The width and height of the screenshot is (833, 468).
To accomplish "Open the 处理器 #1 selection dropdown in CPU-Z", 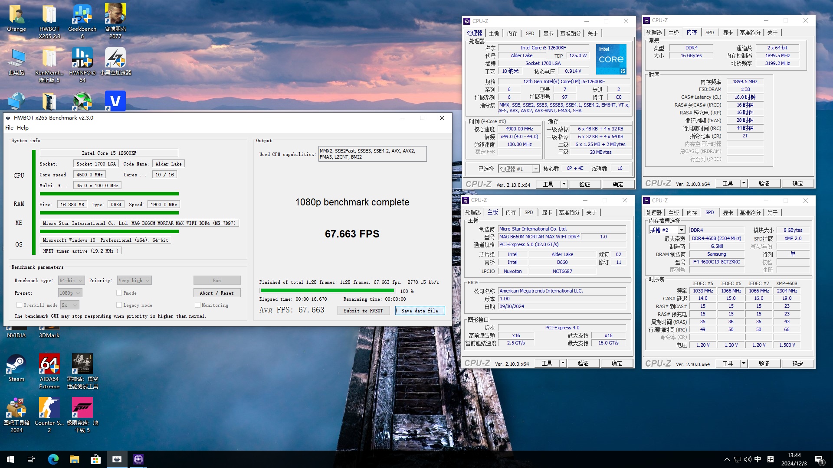I will tap(518, 169).
